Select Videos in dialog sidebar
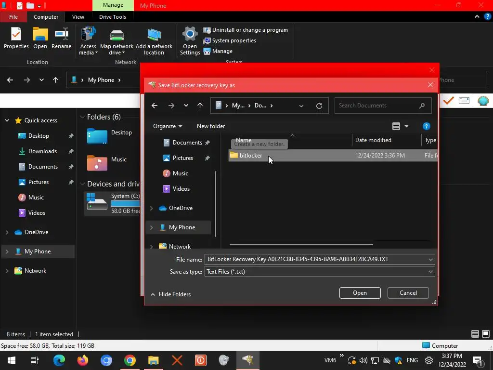This screenshot has height=370, width=493. pyautogui.click(x=181, y=189)
